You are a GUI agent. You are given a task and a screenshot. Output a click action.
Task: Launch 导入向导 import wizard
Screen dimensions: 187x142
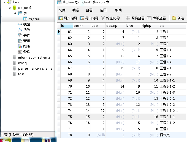68,18
